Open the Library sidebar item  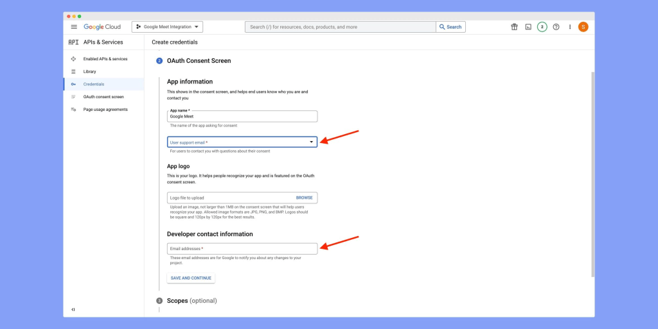tap(89, 71)
